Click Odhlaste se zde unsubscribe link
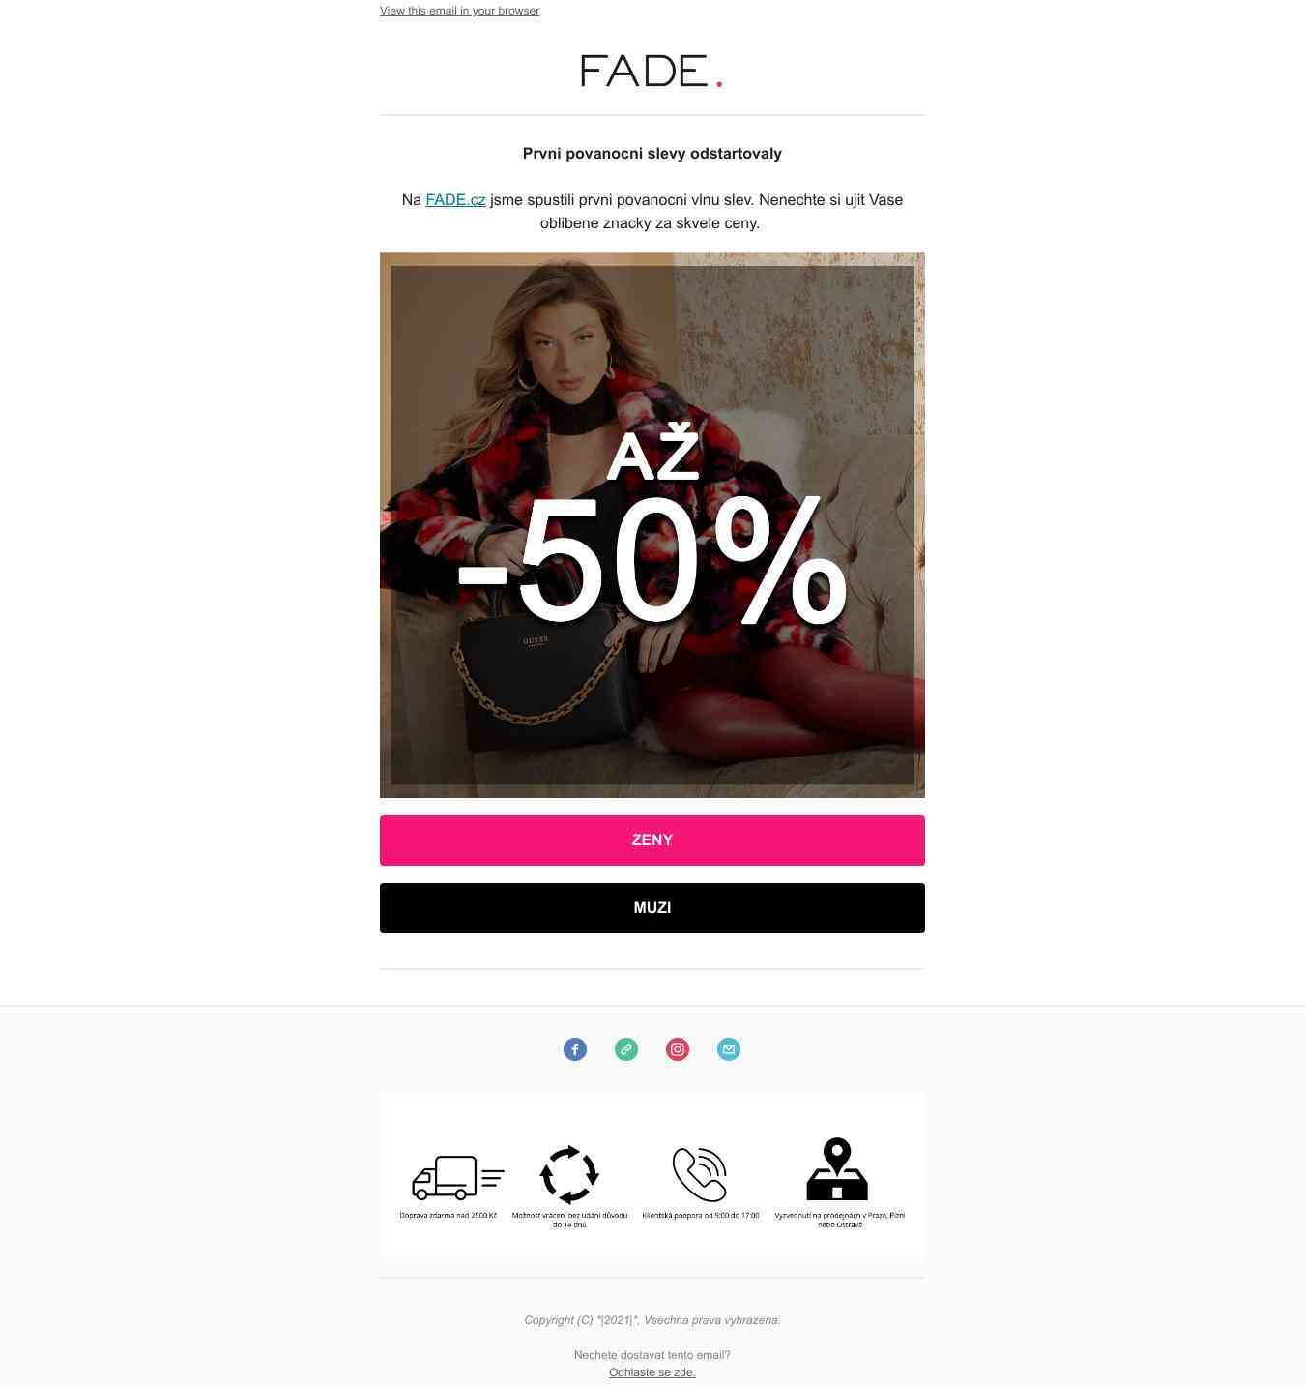This screenshot has height=1385, width=1305. coord(652,1372)
